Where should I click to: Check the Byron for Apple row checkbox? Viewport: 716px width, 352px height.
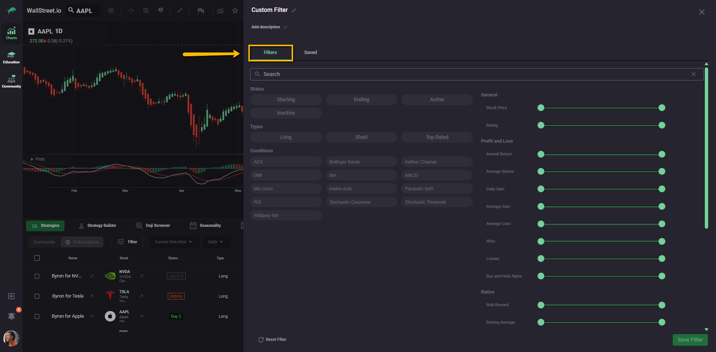tap(37, 316)
